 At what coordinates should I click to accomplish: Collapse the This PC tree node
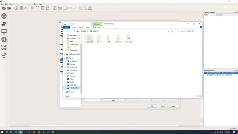click(64, 58)
